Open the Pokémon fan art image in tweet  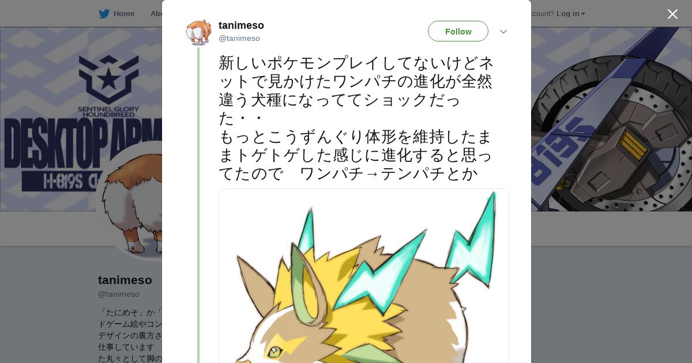(x=364, y=276)
